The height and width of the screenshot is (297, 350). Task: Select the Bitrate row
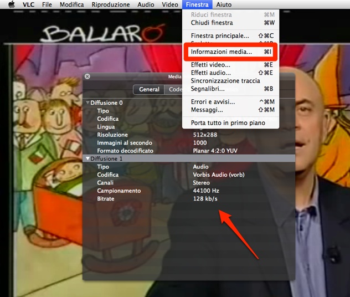pyautogui.click(x=189, y=199)
